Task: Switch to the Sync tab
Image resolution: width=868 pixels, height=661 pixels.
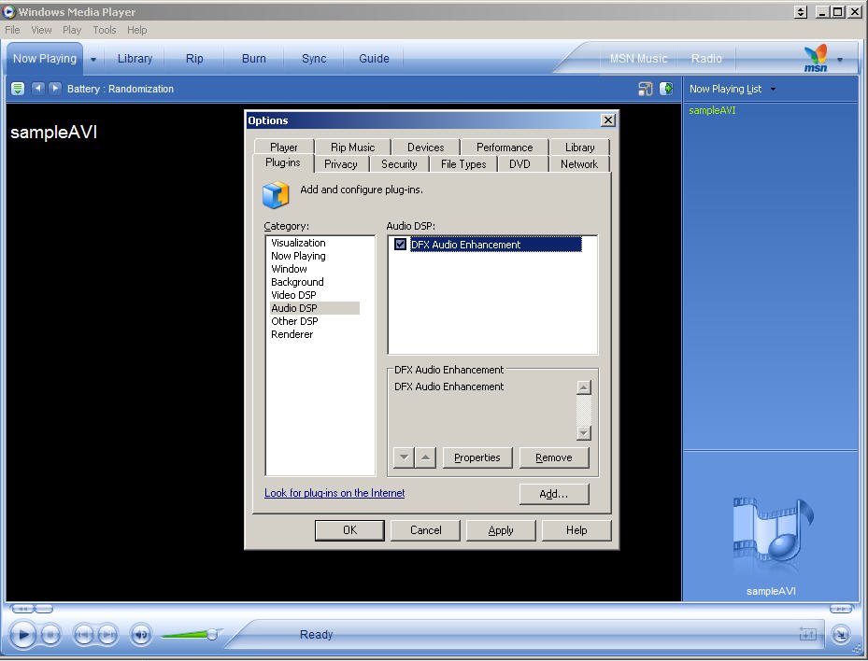Action: pyautogui.click(x=314, y=59)
